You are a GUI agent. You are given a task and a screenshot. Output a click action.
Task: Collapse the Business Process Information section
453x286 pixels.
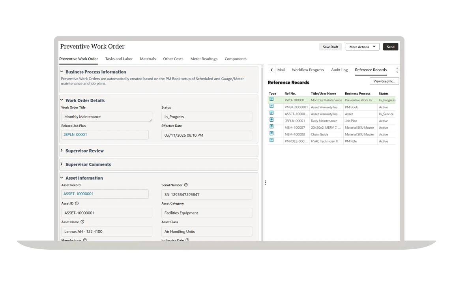pos(62,72)
